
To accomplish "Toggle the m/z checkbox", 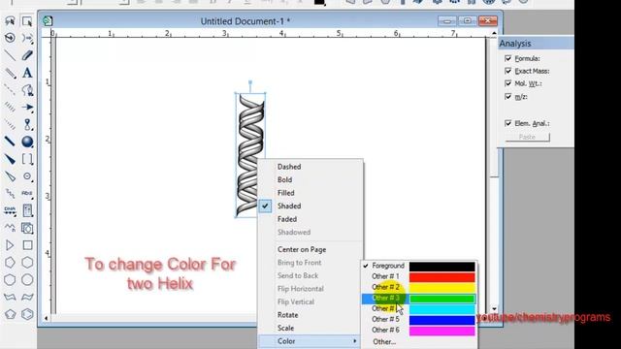I will [508, 97].
